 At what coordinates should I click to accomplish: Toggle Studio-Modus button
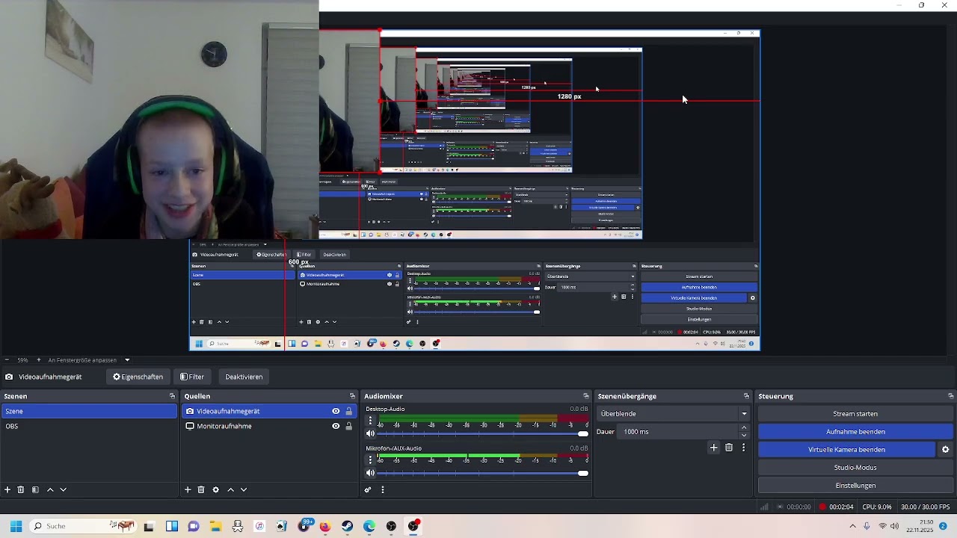click(x=855, y=467)
